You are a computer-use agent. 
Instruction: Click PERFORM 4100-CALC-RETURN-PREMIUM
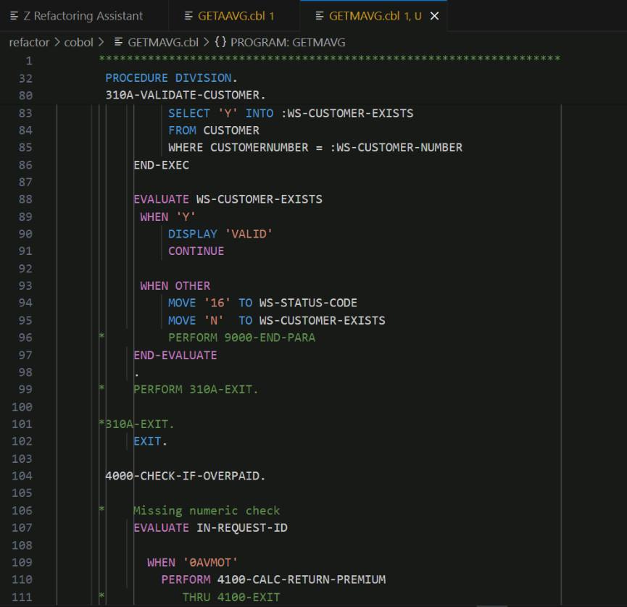click(273, 579)
